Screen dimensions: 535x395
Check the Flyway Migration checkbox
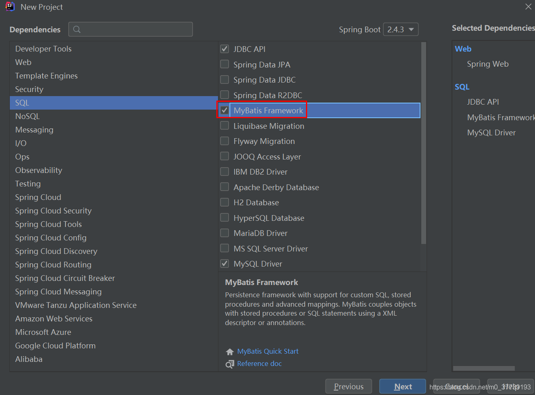(225, 141)
